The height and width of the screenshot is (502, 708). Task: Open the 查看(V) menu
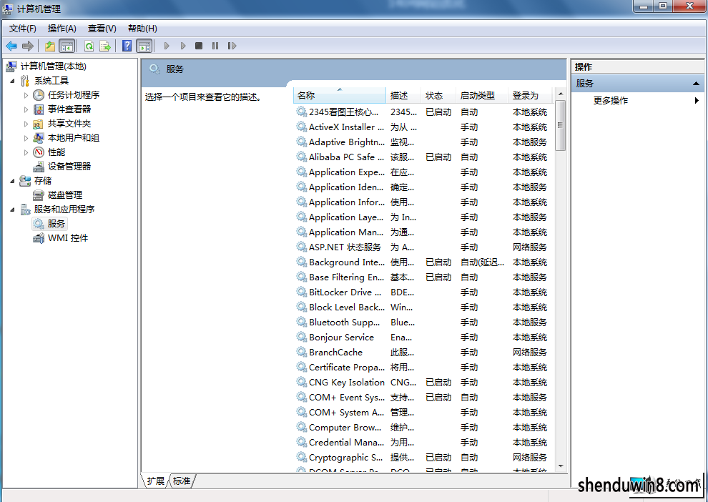click(x=102, y=29)
